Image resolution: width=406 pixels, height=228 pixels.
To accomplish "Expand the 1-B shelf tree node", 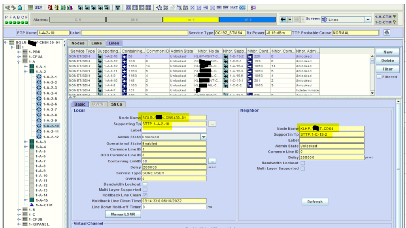I will [x=19, y=210].
